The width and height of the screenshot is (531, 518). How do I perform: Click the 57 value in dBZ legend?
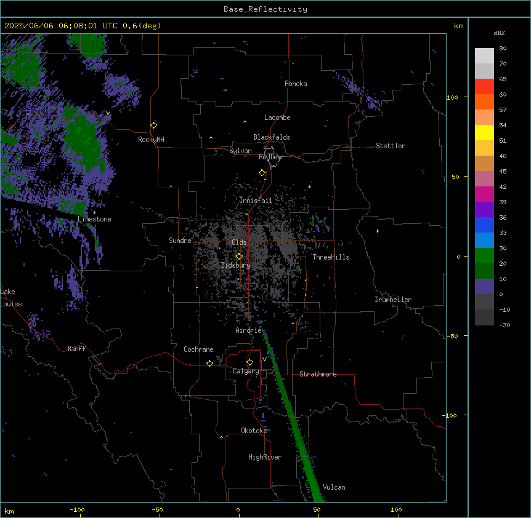[x=503, y=110]
